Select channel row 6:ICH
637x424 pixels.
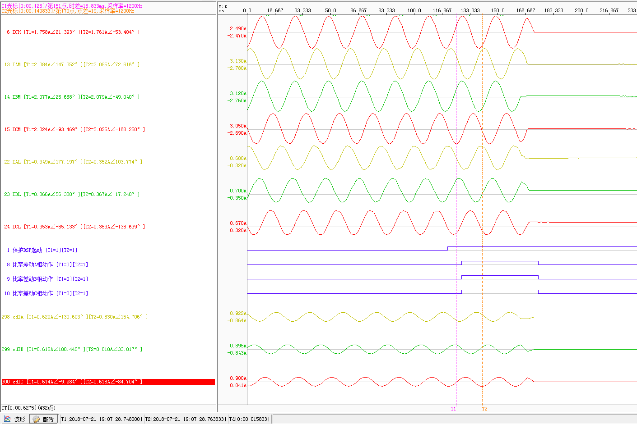pyautogui.click(x=73, y=32)
